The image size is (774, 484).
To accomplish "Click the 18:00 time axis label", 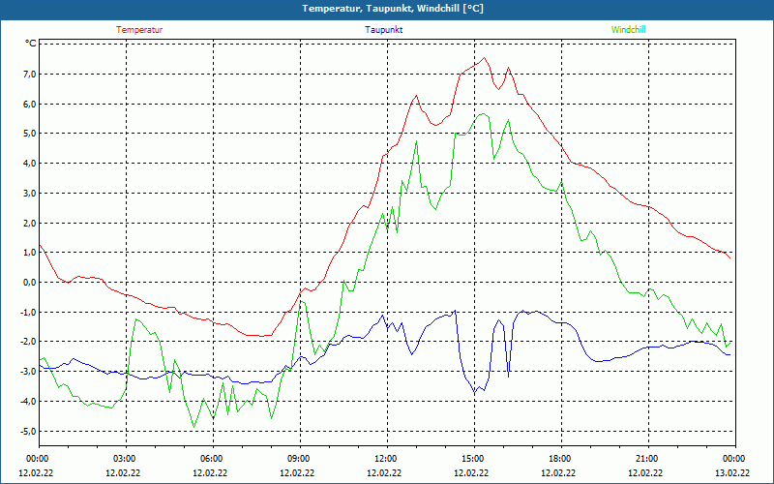I will [x=561, y=459].
